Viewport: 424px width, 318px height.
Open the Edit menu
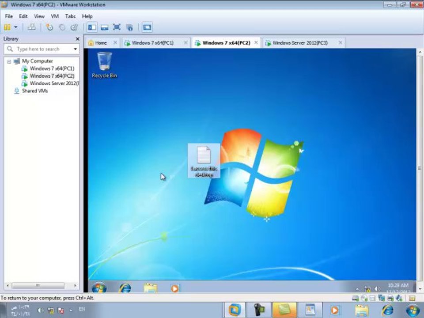pos(23,16)
